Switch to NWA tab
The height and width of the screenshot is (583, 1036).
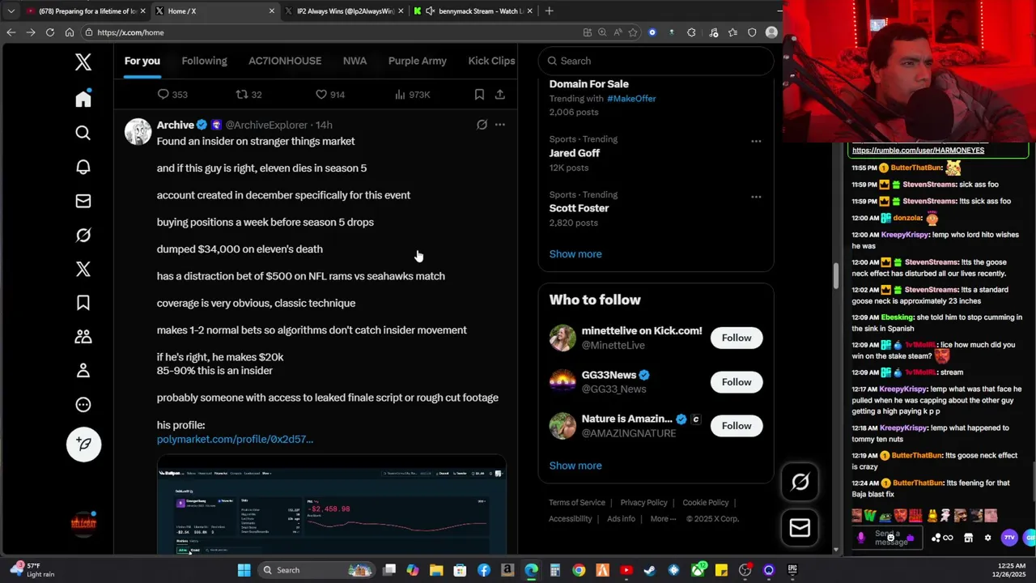point(355,61)
